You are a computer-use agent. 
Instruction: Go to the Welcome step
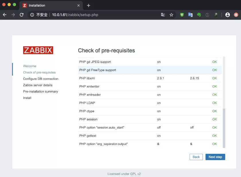tap(30, 66)
